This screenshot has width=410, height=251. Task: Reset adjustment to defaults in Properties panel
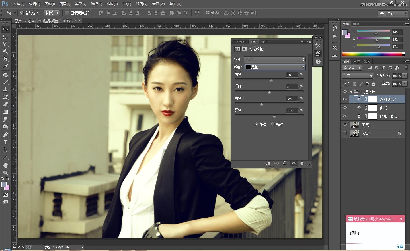pos(284,163)
